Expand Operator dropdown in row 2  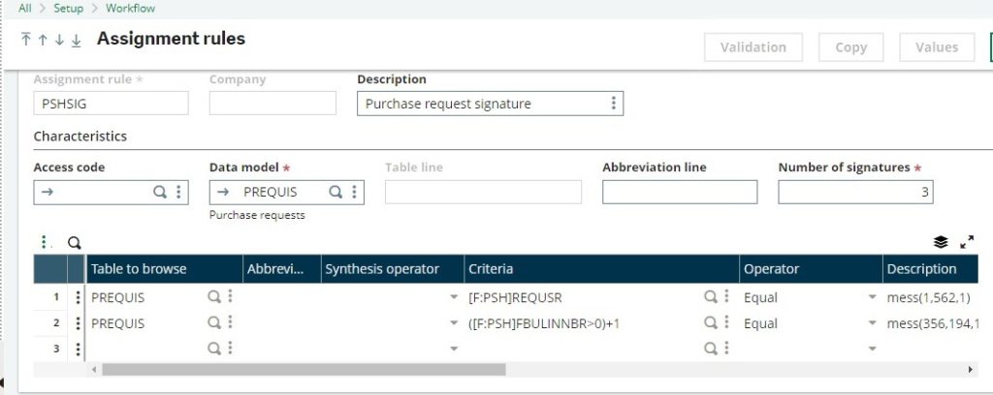[872, 323]
